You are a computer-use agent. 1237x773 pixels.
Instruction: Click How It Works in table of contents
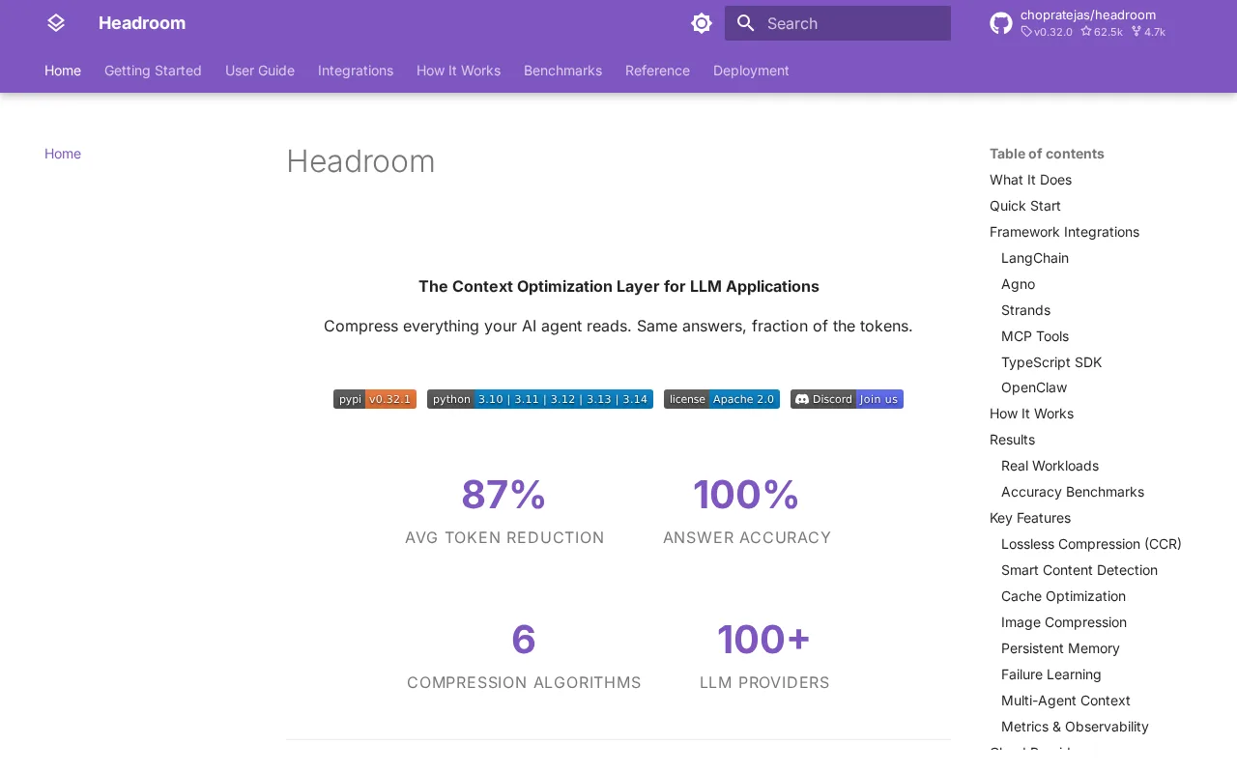click(x=1031, y=414)
